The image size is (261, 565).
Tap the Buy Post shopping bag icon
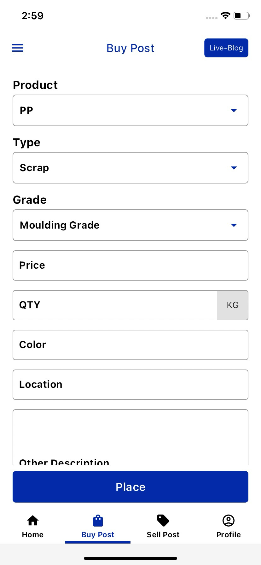[98, 521]
